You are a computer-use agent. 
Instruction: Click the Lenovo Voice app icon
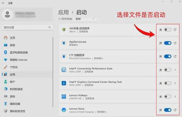[x=64, y=110]
